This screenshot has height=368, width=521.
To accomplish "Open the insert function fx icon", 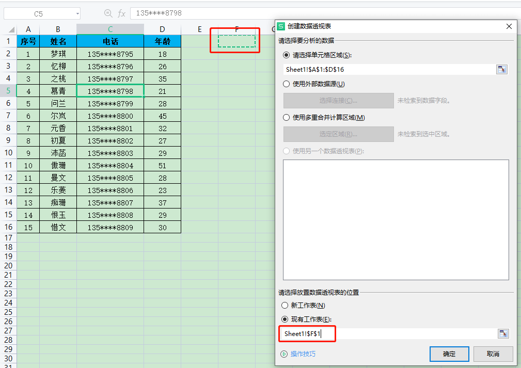I will (122, 13).
